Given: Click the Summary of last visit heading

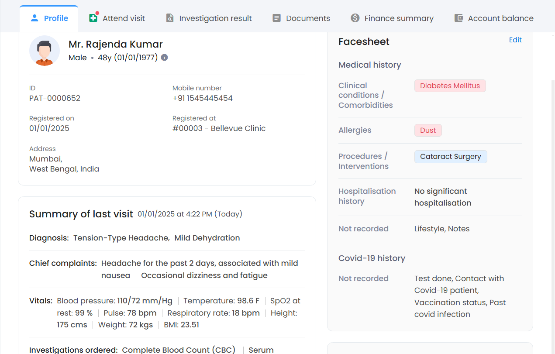Looking at the screenshot, I should tap(81, 214).
